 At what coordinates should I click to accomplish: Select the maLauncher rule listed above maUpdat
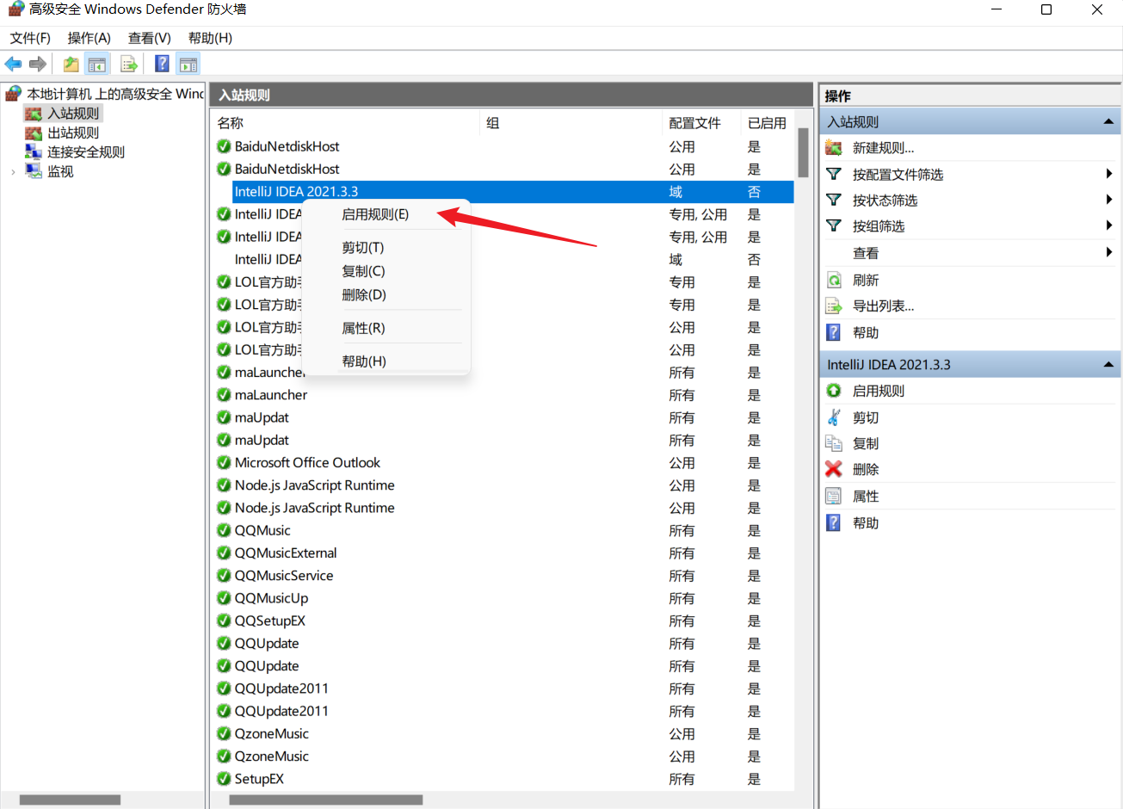point(503,395)
